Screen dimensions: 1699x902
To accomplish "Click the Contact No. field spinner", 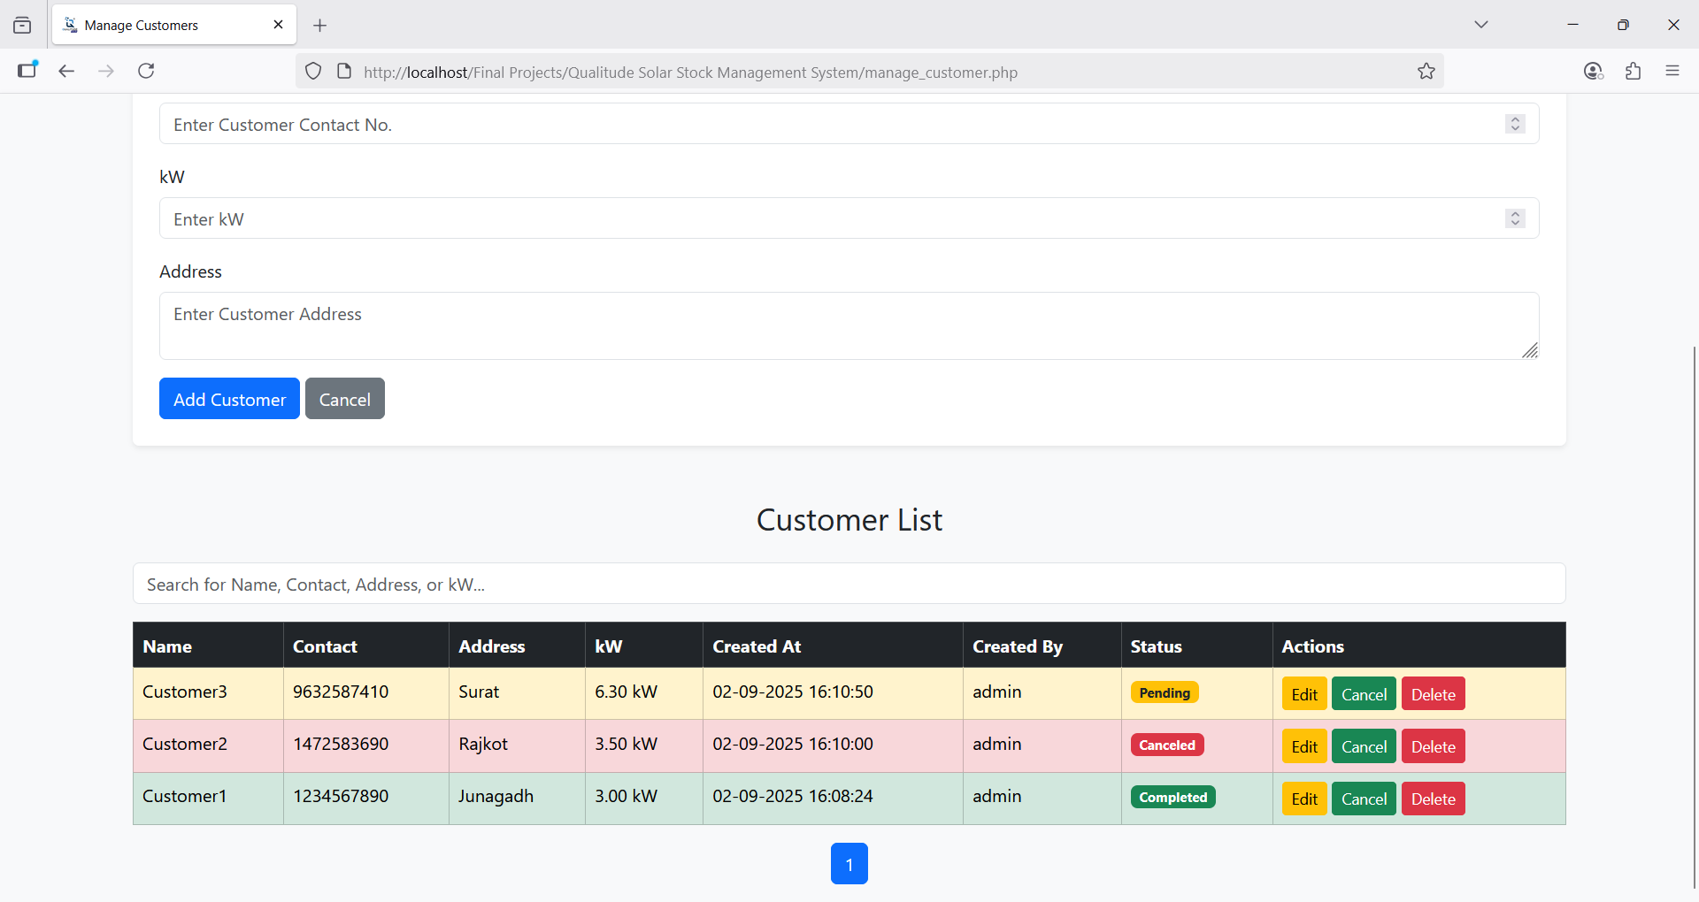I will point(1515,124).
